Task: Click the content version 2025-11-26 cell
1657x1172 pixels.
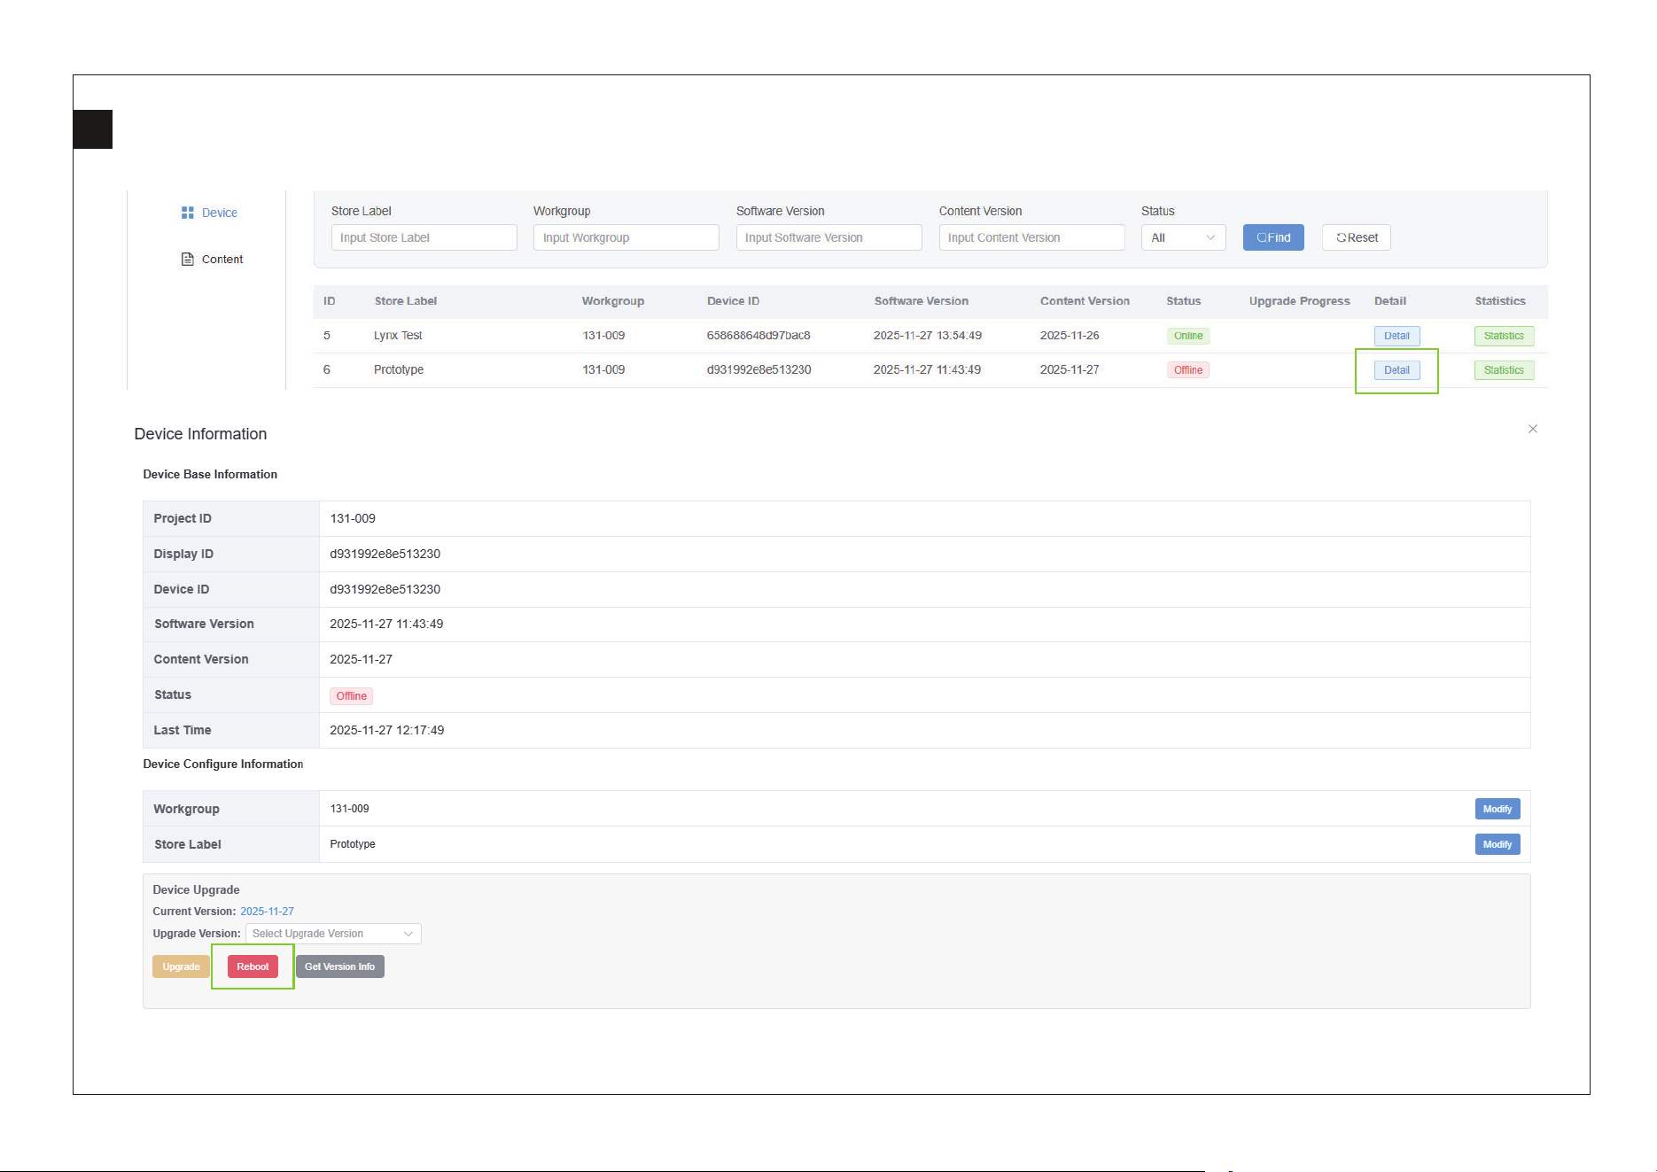Action: [1070, 336]
